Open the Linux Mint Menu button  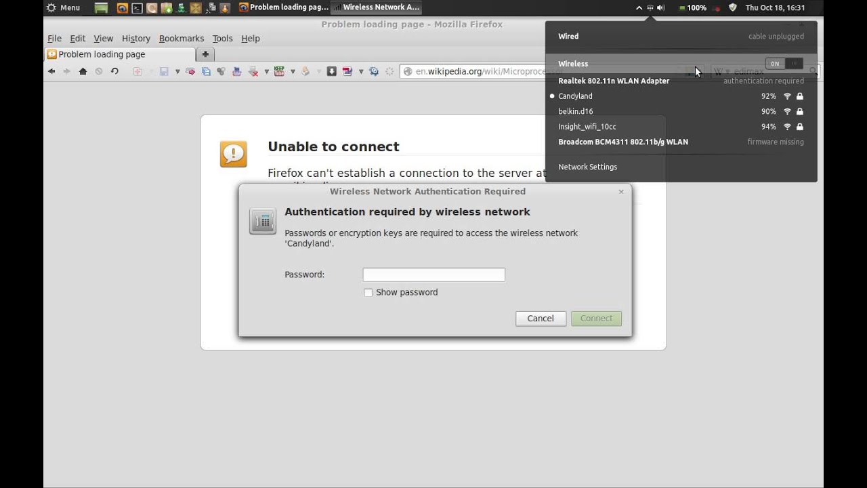point(63,8)
